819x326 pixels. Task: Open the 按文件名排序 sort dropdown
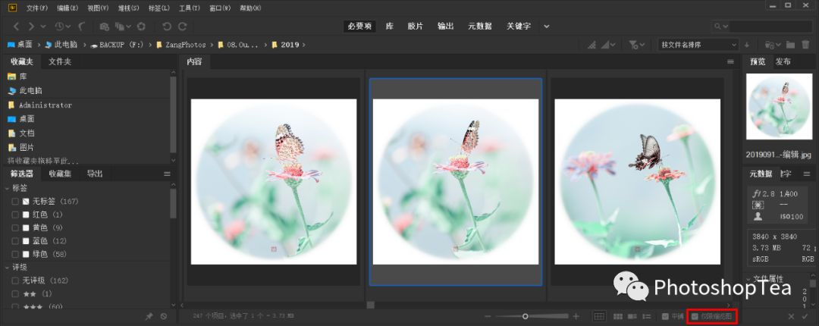pyautogui.click(x=698, y=45)
